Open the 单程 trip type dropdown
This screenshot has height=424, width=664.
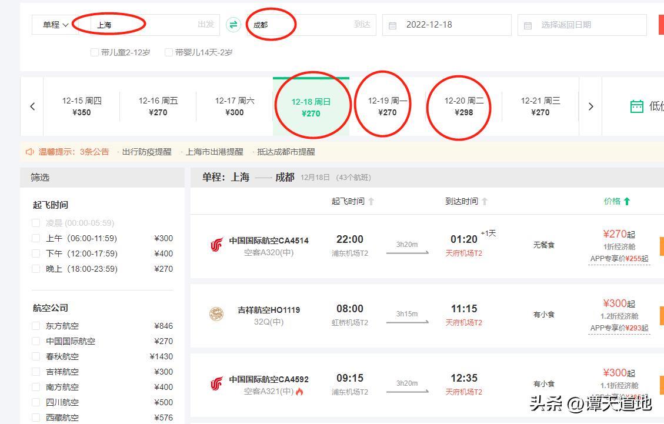click(55, 25)
